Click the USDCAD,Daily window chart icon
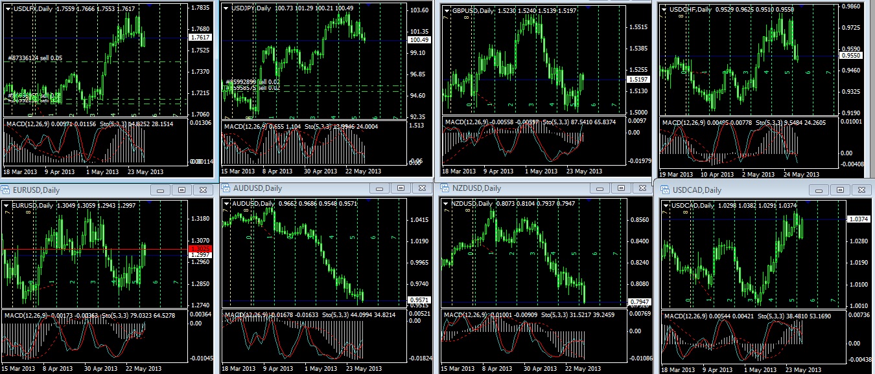 pyautogui.click(x=664, y=190)
